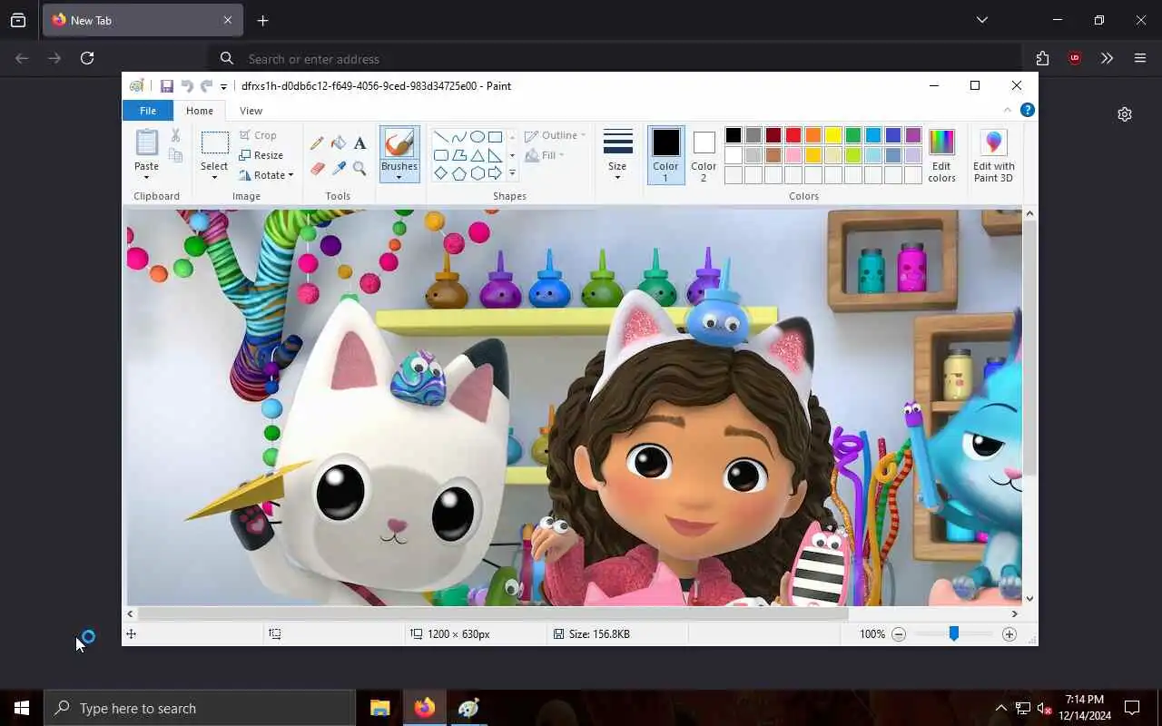Viewport: 1162px width, 726px height.
Task: Click the Windows Start button
Action: click(x=22, y=708)
